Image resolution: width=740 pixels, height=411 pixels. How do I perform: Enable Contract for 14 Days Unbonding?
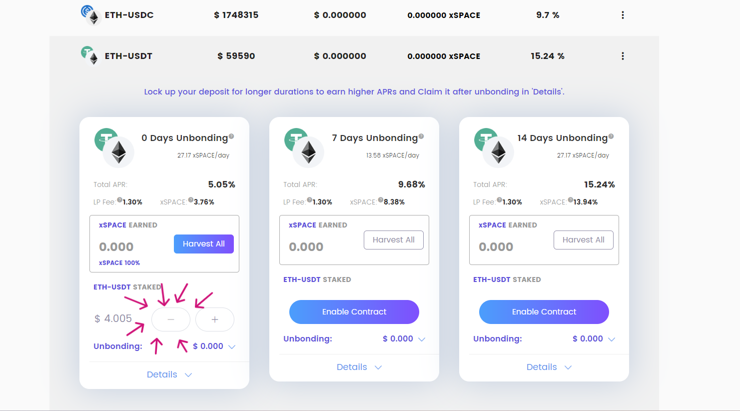[x=544, y=312]
